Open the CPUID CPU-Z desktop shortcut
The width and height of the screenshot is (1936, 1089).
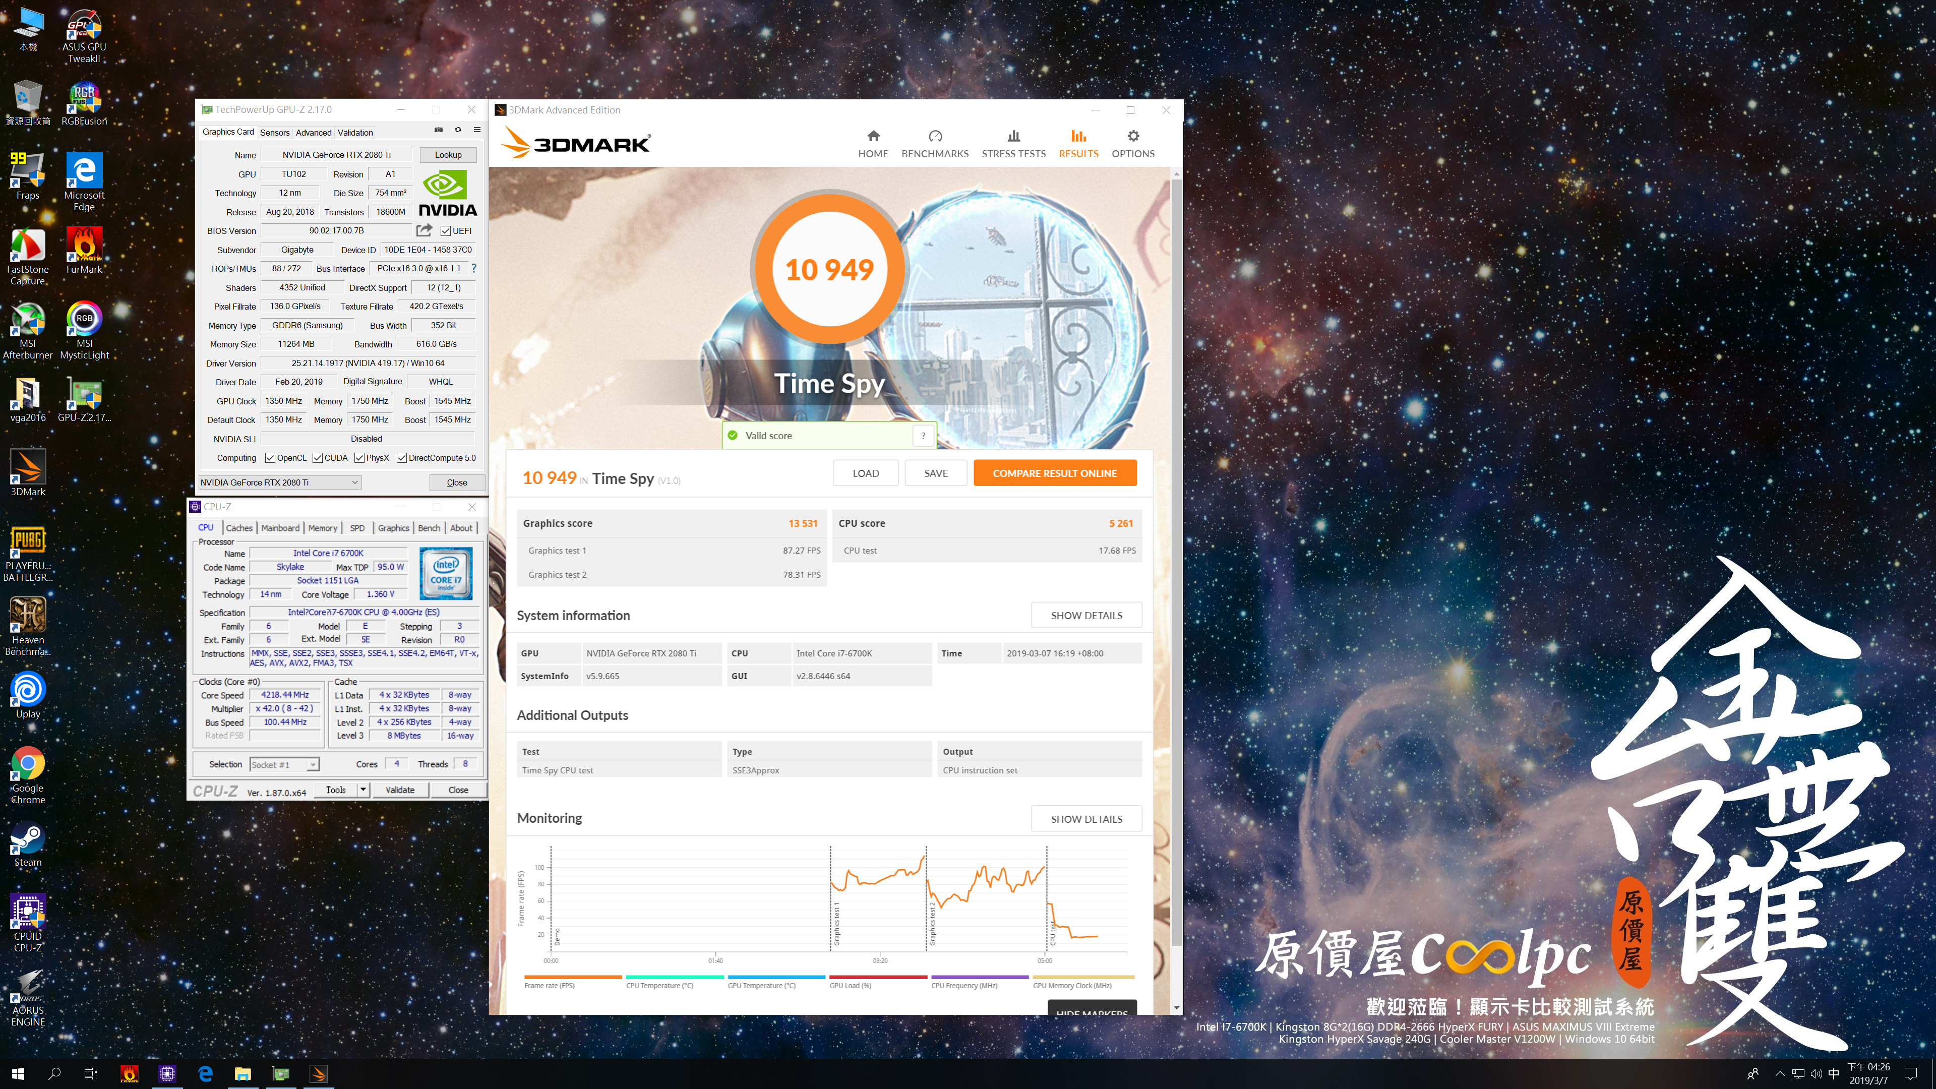pos(28,924)
